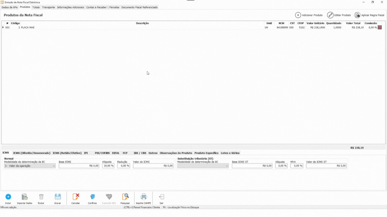Click the Editar Produto button
The width and height of the screenshot is (387, 217).
339,15
